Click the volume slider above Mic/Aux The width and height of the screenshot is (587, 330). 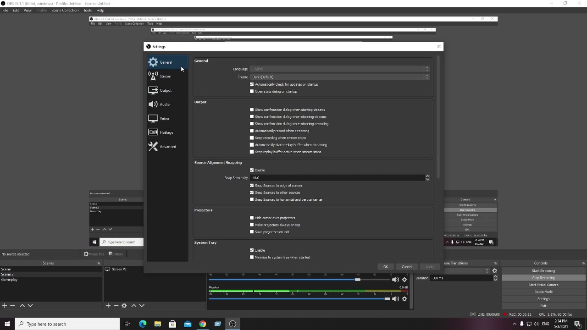[x=299, y=280]
